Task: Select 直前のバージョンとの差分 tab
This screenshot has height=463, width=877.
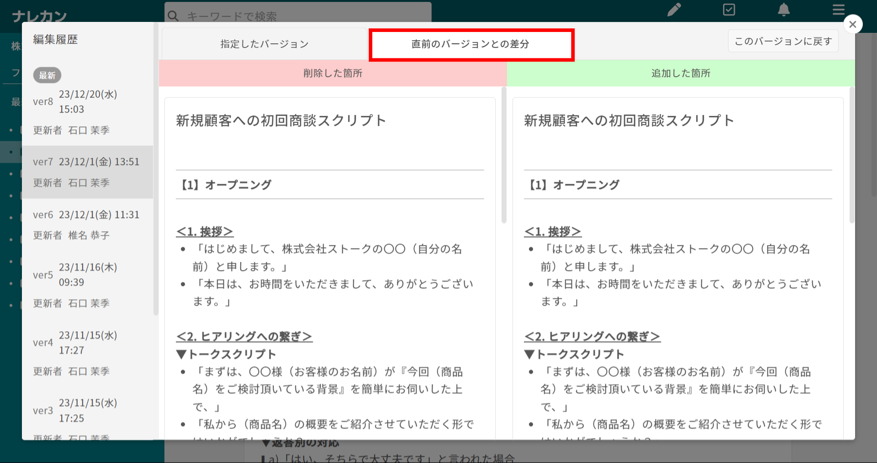Action: [x=471, y=44]
